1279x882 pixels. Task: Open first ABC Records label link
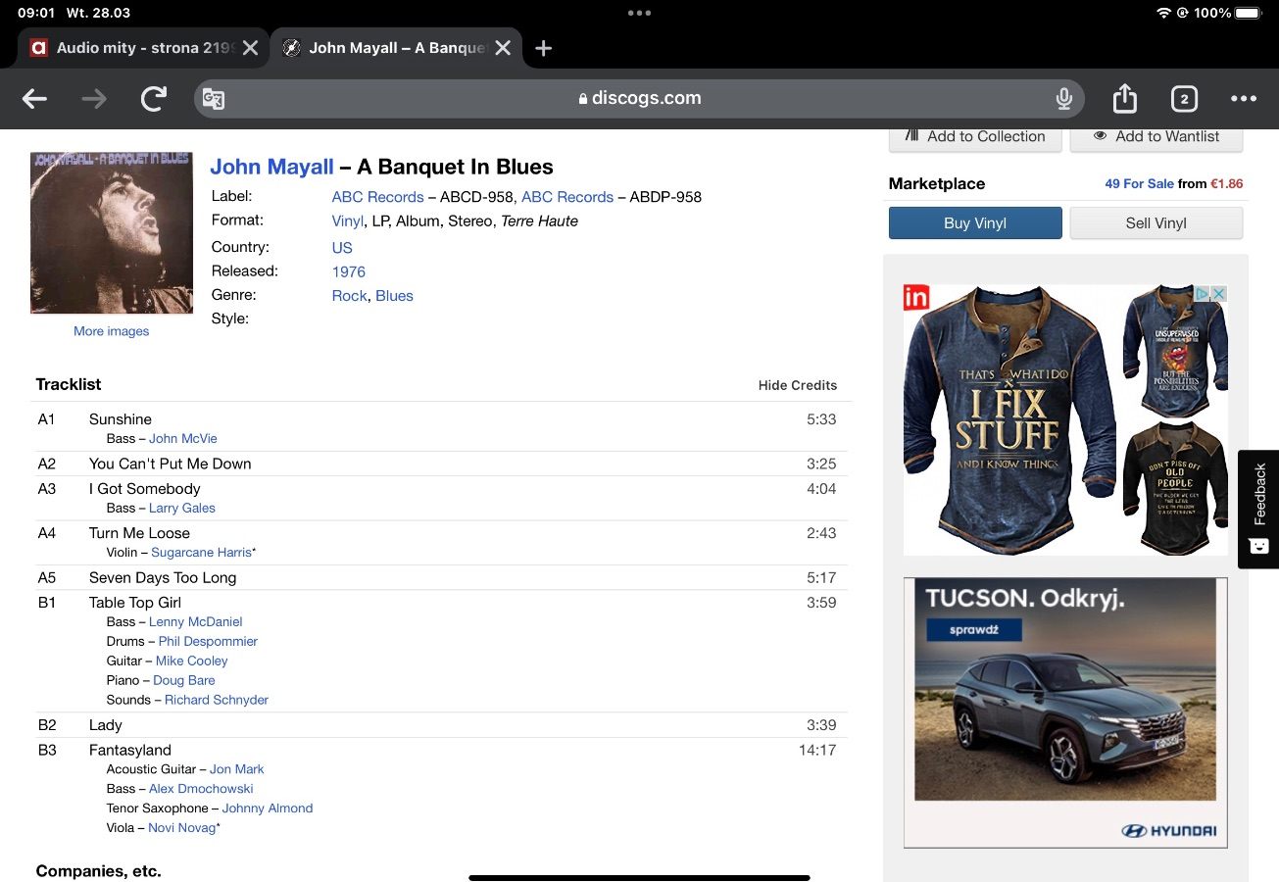[x=378, y=197]
